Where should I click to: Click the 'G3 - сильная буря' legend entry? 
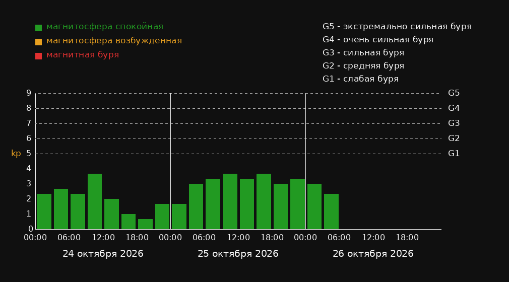pyautogui.click(x=363, y=52)
